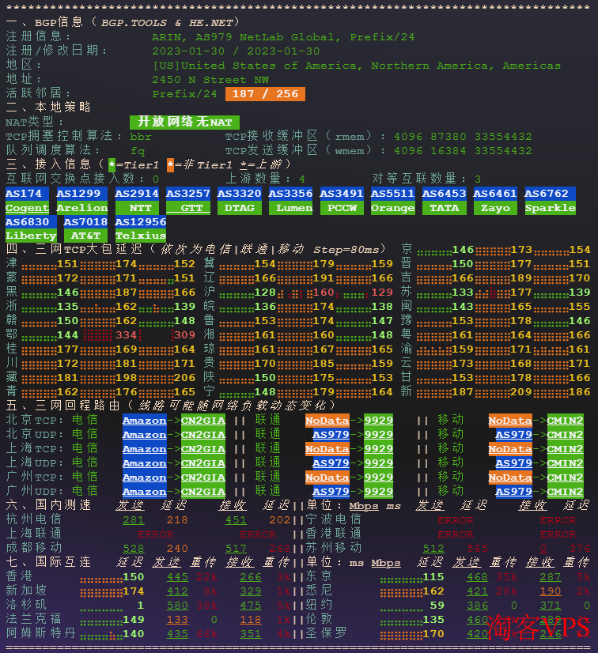Viewport: 598px width, 653px height.
Task: Click the AS2914 NTT badge
Action: coord(137,201)
